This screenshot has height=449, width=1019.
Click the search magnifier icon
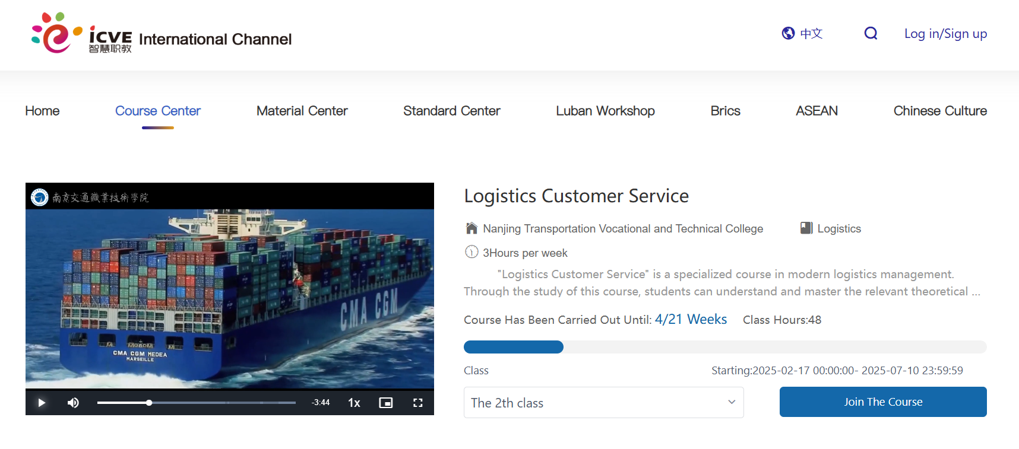coord(871,33)
